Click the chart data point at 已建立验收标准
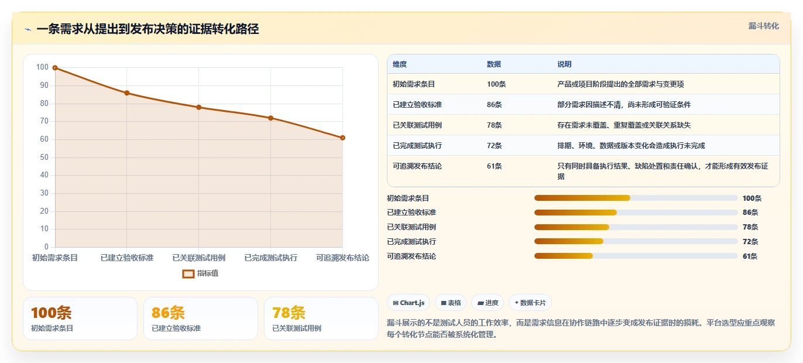The height and width of the screenshot is (363, 803). [127, 93]
